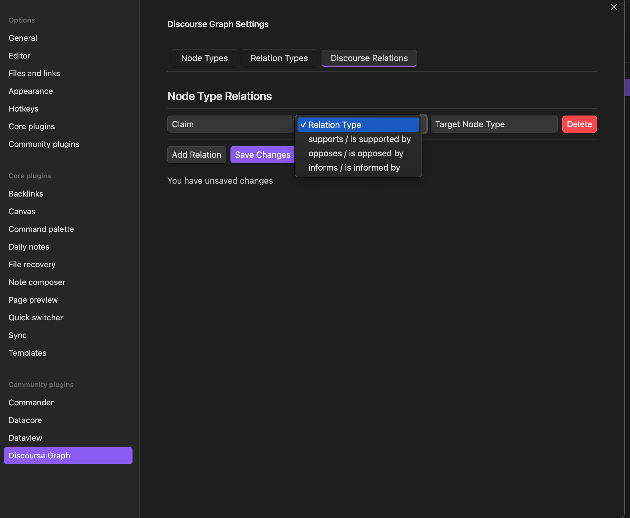Open the Hotkeys settings section
Screen dimensions: 630x518
[23, 109]
